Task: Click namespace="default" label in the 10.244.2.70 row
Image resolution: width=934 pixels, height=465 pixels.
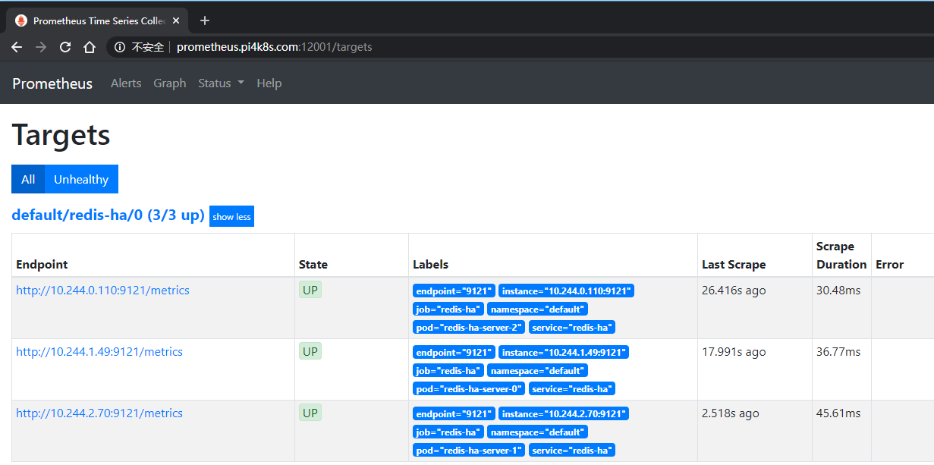Action: pos(537,432)
